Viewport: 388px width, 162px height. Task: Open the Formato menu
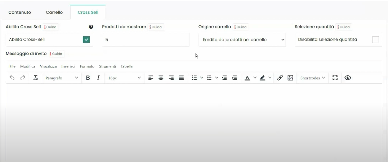click(x=87, y=66)
